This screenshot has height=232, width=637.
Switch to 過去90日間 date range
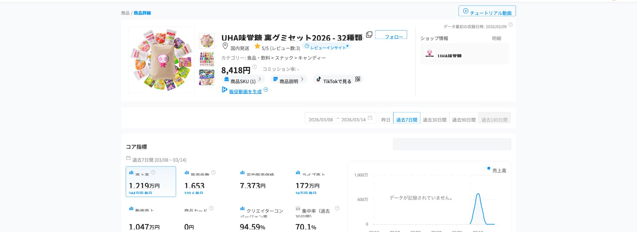pyautogui.click(x=464, y=118)
